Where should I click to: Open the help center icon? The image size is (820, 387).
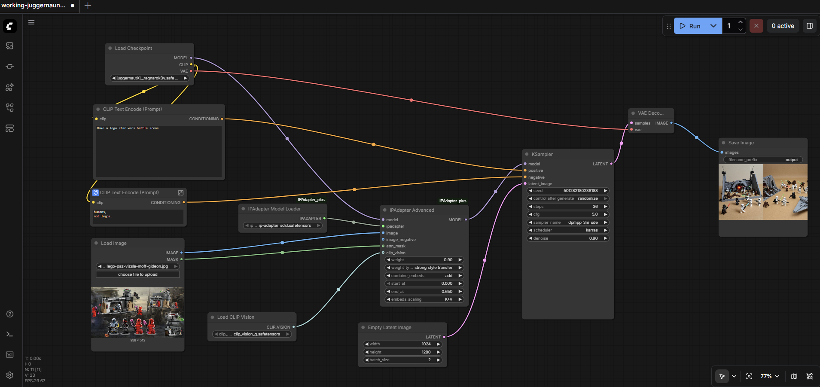pyautogui.click(x=9, y=314)
